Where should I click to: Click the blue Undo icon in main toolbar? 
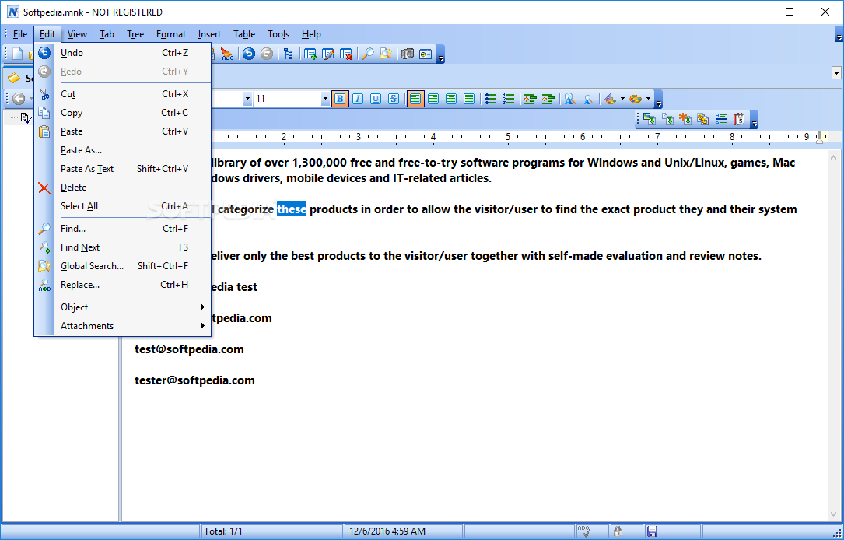coord(248,54)
